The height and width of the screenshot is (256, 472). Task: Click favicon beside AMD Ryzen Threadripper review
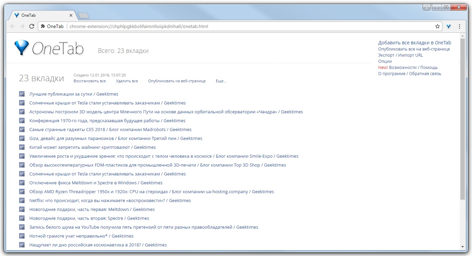(x=22, y=191)
